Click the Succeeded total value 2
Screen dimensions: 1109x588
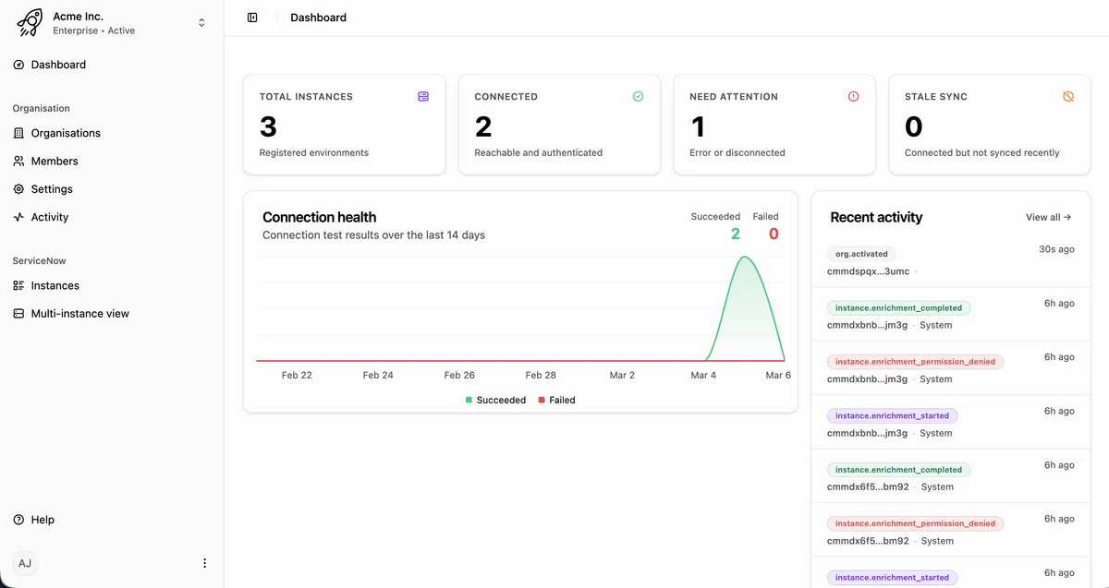tap(736, 234)
